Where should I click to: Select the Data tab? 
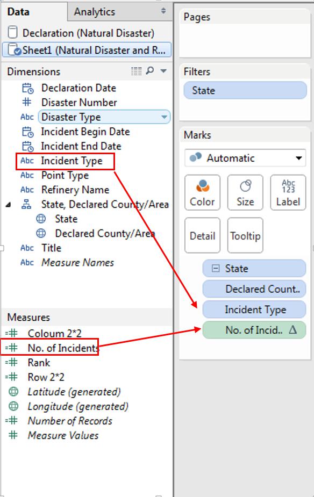click(18, 12)
